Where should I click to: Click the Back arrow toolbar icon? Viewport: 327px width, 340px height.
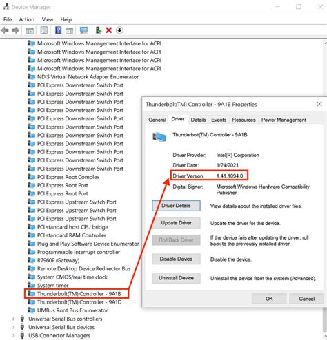5,30
